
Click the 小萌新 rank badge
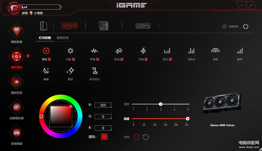click(36, 13)
